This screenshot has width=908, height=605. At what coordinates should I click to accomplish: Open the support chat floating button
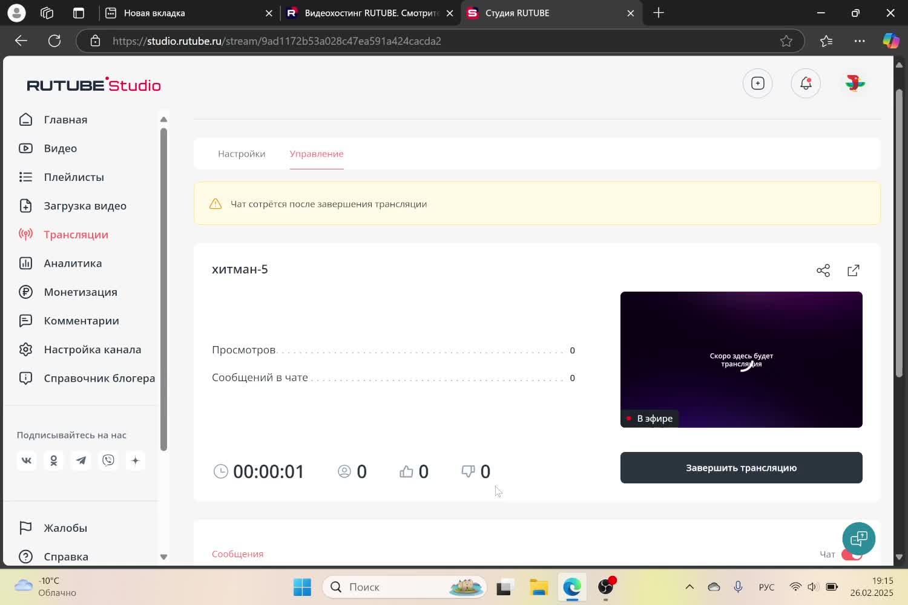tap(859, 538)
